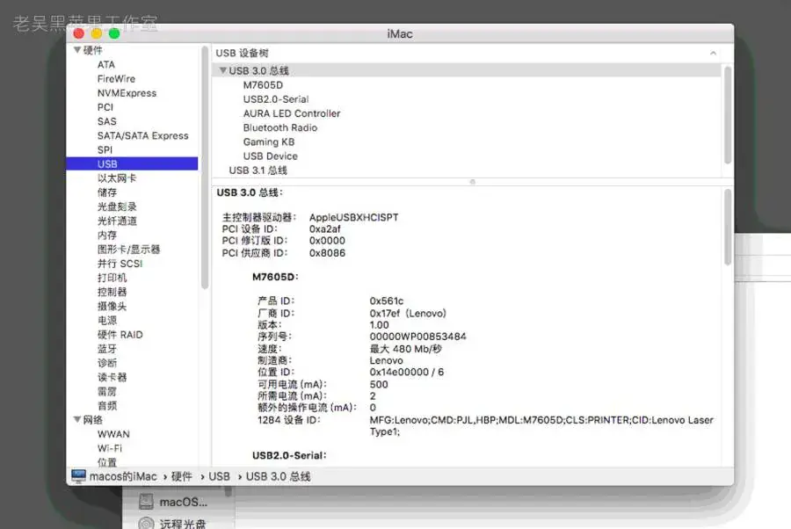This screenshot has height=529, width=791.
Task: Select 摄像头 camera in the sidebar
Action: click(x=112, y=306)
